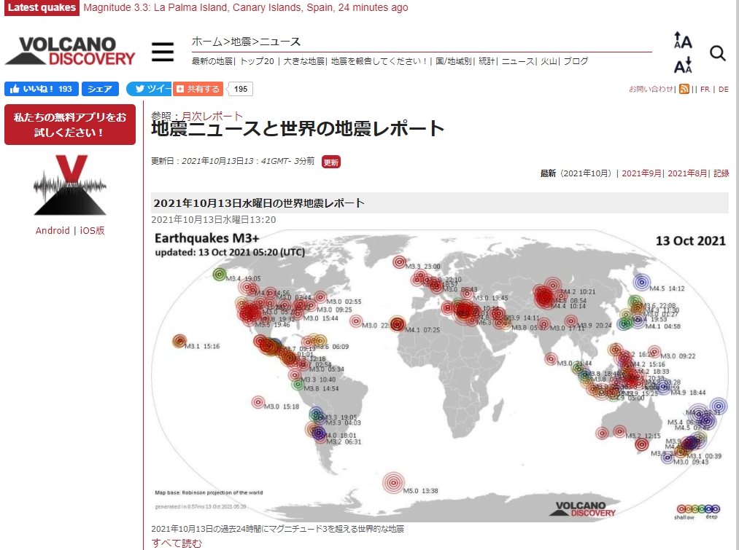Click the Twitter ツイート button
Screen dimensions: 739x550
[150, 89]
